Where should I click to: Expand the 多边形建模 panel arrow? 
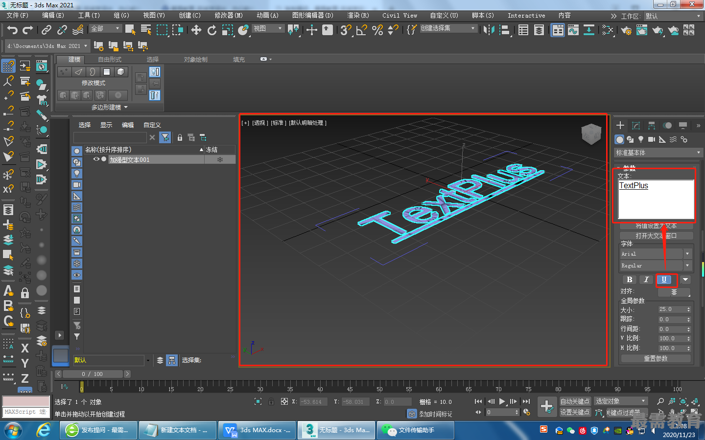pos(126,107)
